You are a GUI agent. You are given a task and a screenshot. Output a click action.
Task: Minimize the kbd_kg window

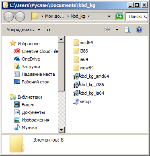tap(130, 5)
